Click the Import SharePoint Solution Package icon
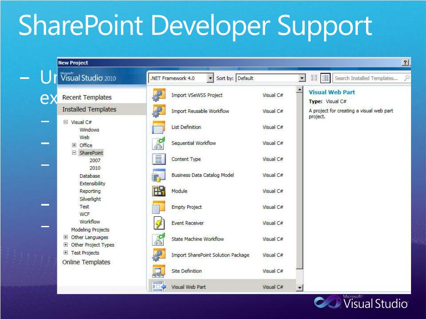 tap(159, 255)
